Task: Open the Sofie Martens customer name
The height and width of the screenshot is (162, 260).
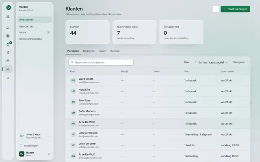Action: point(87,111)
